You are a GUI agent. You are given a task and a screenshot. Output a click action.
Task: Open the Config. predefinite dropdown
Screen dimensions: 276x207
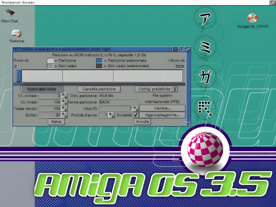coord(156,89)
